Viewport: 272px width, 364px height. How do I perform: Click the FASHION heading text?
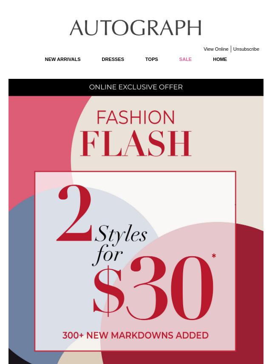pyautogui.click(x=136, y=118)
